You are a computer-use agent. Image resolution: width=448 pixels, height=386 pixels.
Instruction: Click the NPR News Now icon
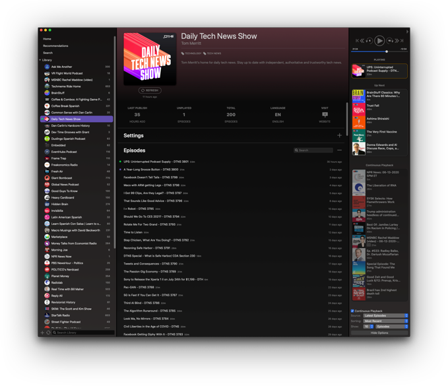47,257
